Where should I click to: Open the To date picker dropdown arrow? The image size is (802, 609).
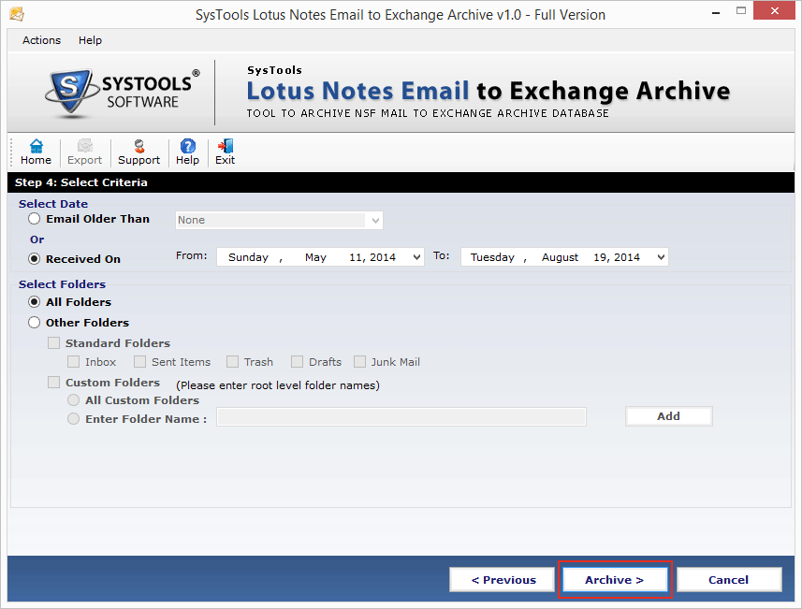[x=661, y=257]
